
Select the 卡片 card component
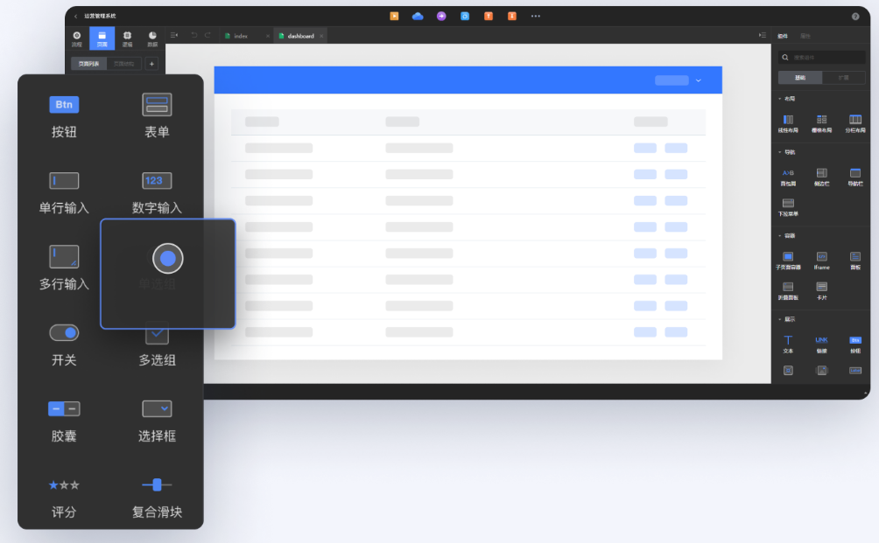coord(822,291)
